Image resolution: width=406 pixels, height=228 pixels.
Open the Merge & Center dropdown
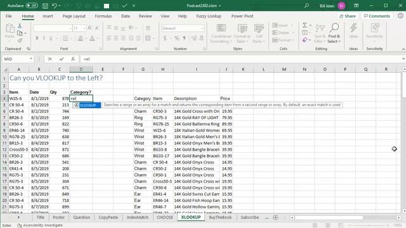pos(154,38)
